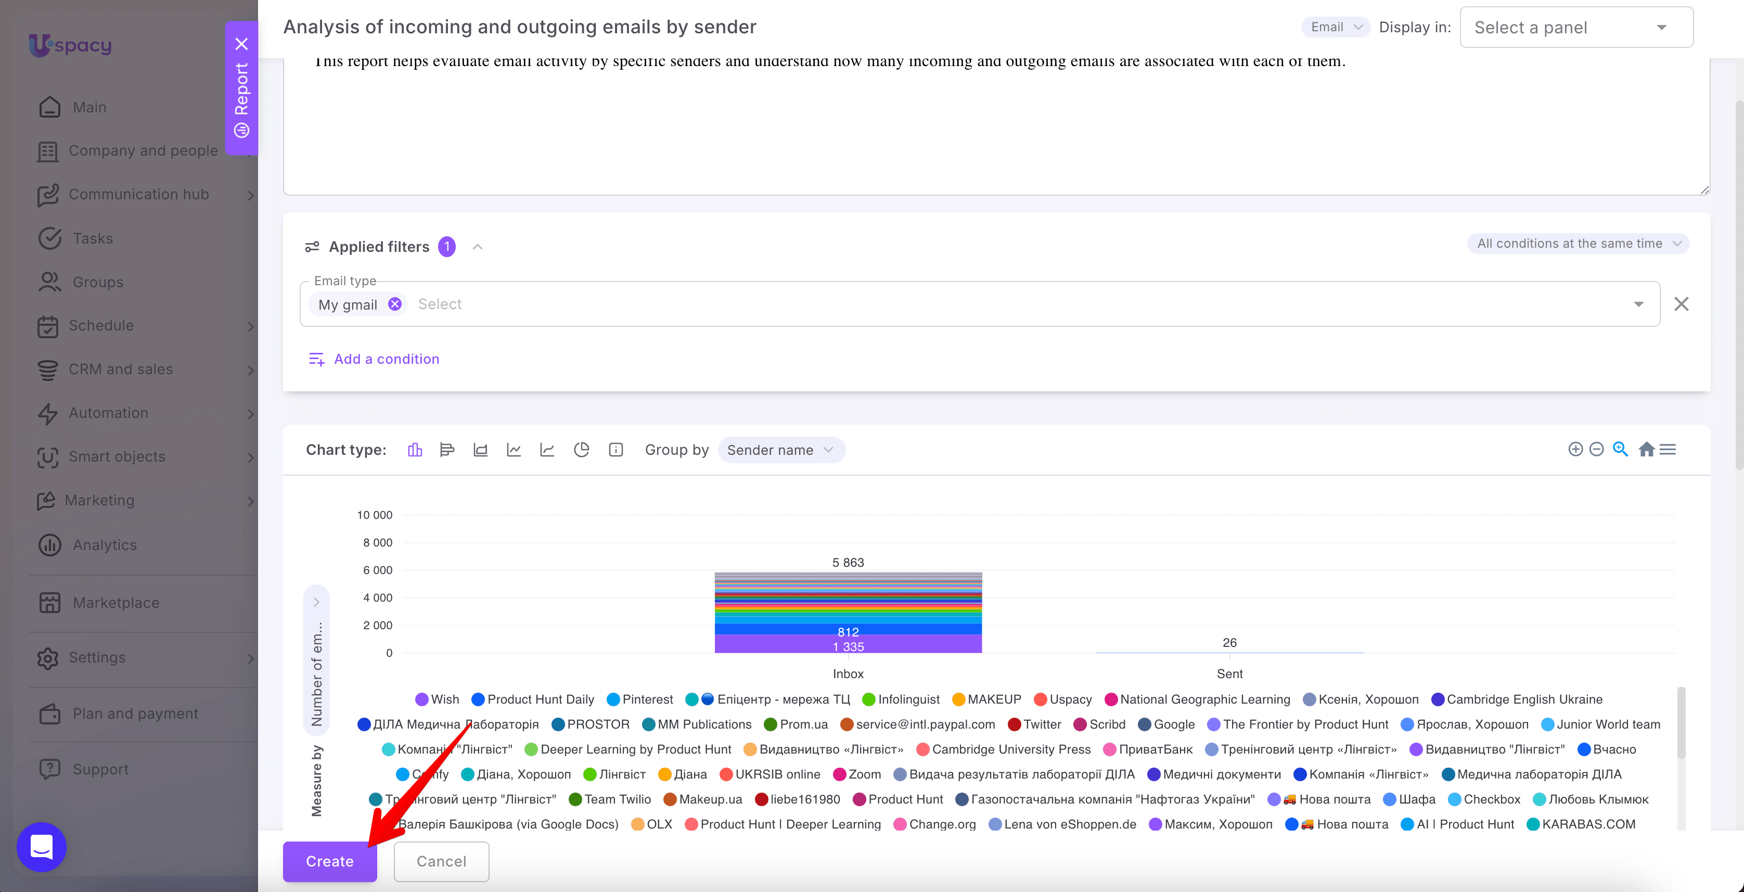Screen dimensions: 1744x892
Task: Toggle Product Hunt Daily legend entry
Action: pyautogui.click(x=533, y=699)
